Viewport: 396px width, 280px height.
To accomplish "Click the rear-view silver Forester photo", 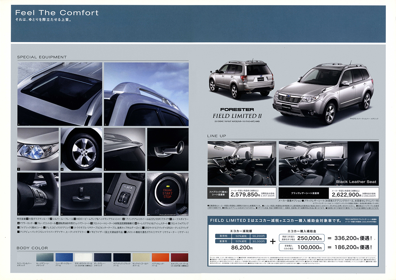I will pos(241,79).
